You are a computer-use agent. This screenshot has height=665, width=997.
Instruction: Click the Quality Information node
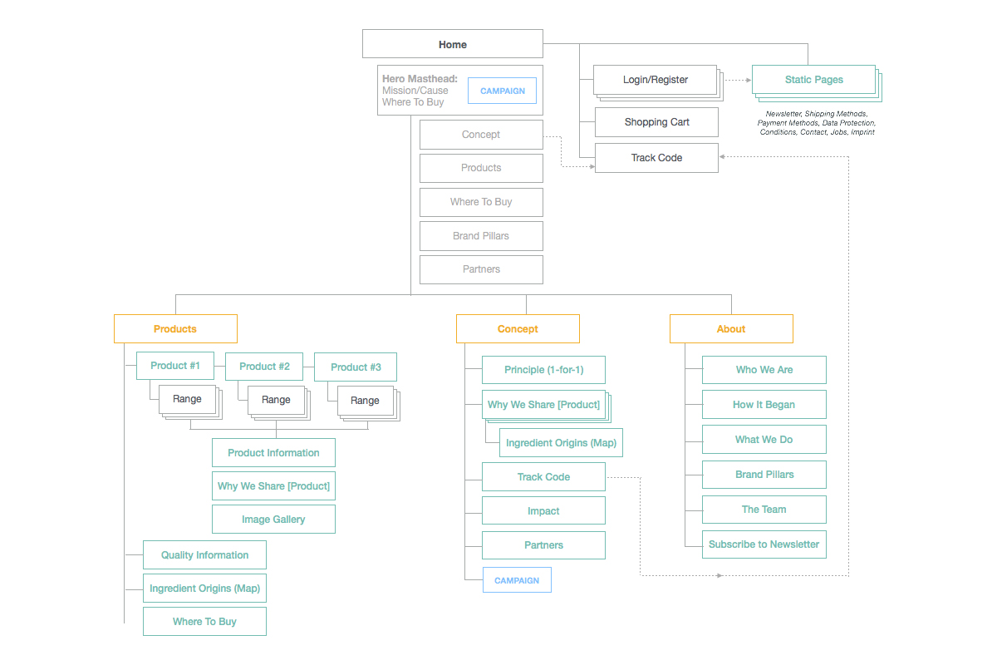pos(204,555)
